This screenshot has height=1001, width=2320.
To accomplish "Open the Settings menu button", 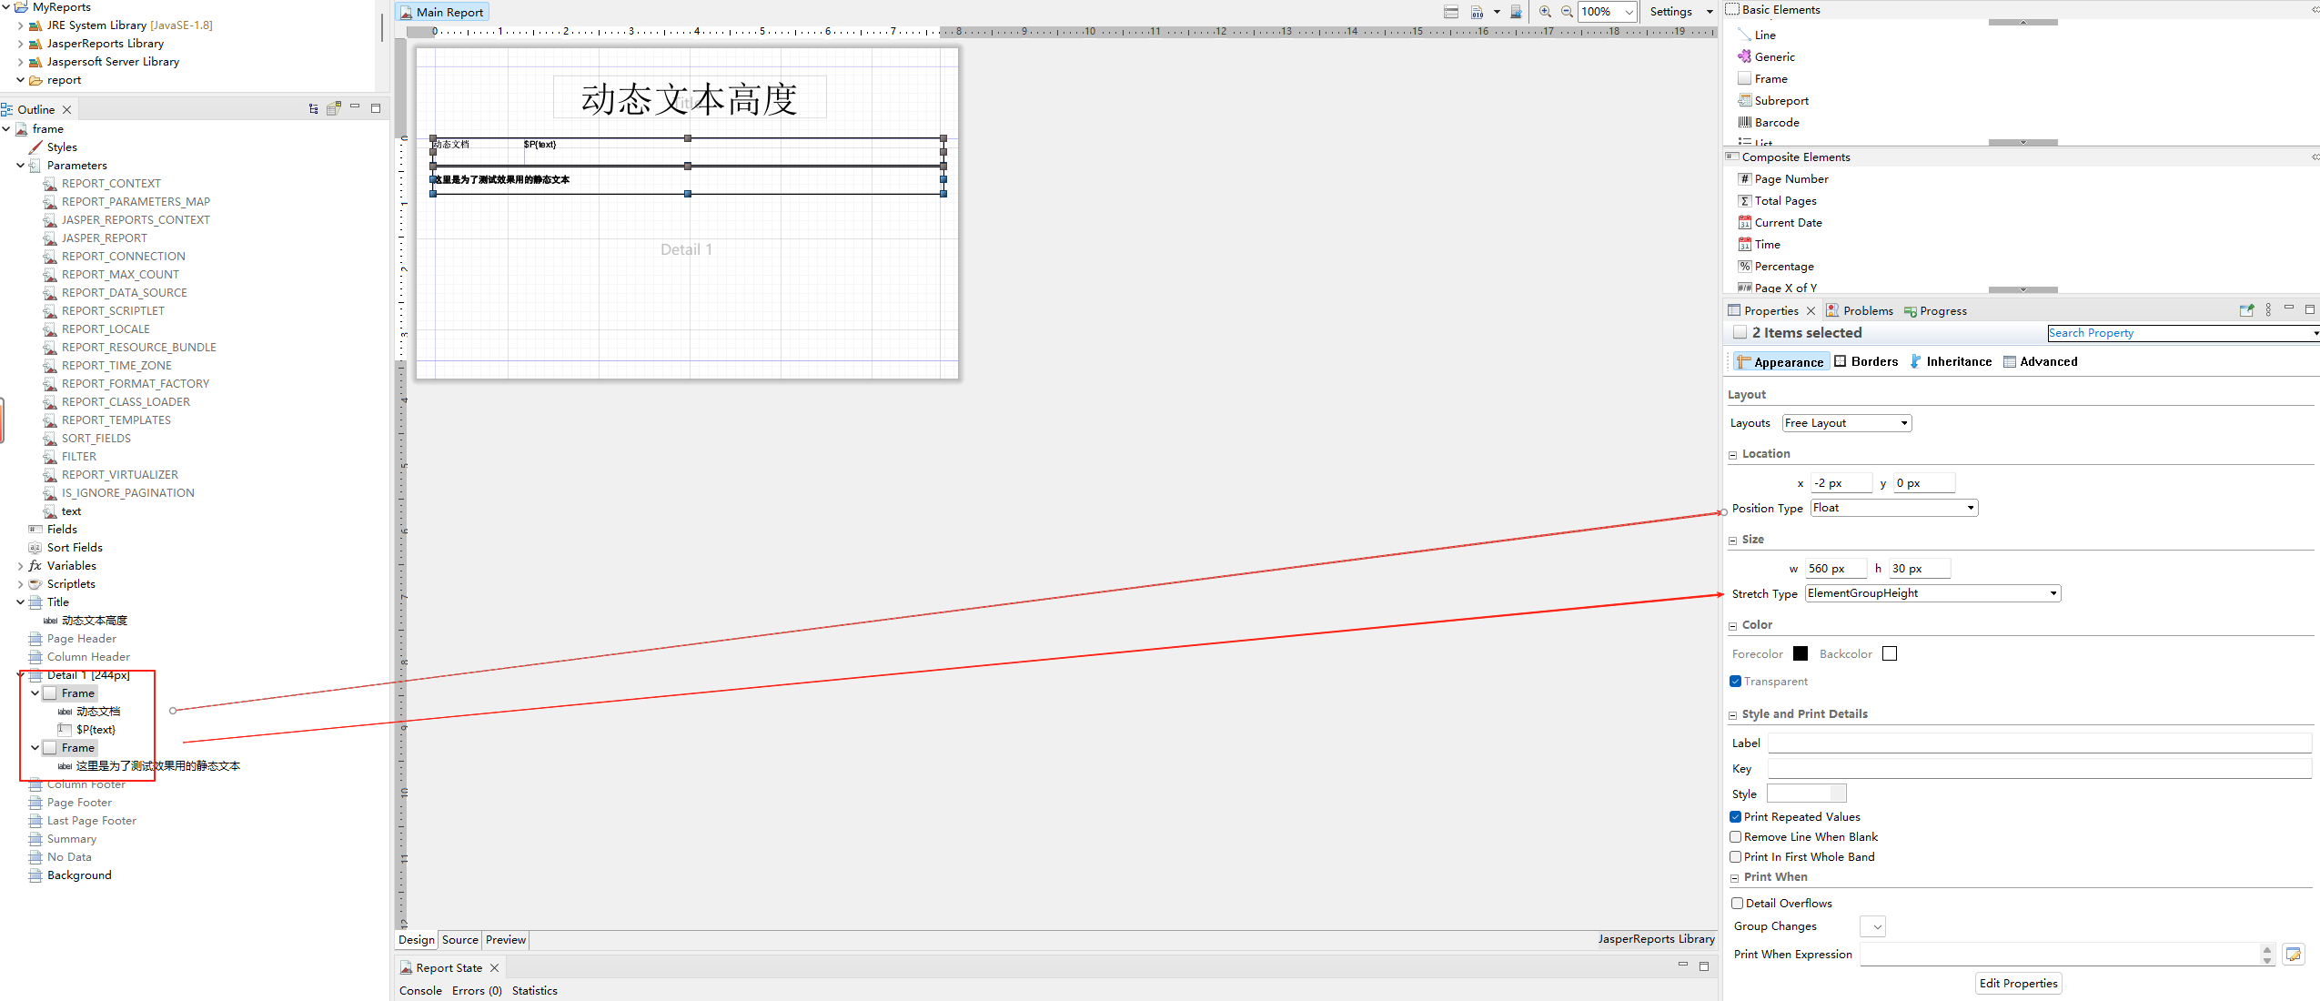I will [1670, 12].
